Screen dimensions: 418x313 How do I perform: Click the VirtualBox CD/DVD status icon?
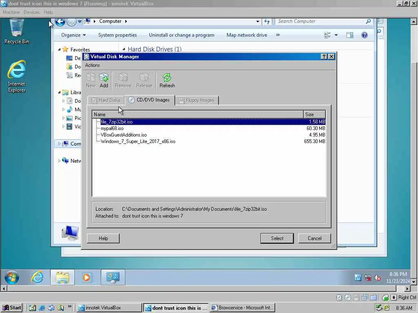pyautogui.click(x=348, y=298)
